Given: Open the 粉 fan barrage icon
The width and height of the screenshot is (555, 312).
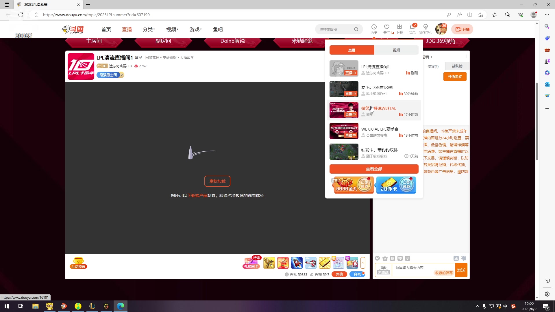Looking at the screenshot, I should point(392,258).
